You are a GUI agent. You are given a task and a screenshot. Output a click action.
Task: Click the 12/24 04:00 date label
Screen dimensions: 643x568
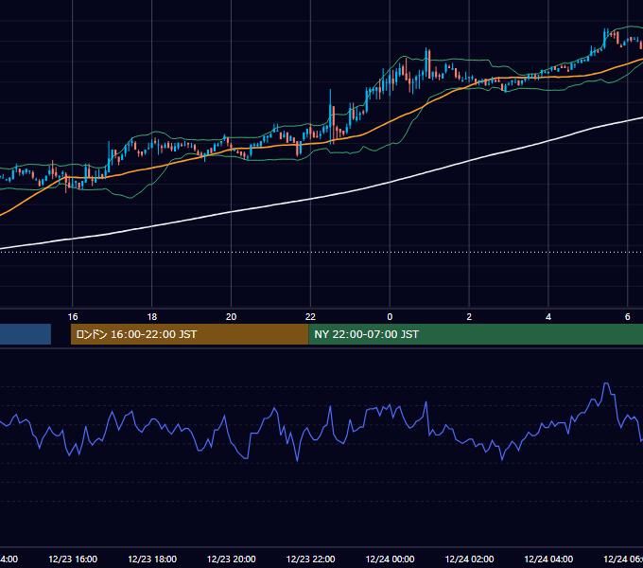coord(548,559)
